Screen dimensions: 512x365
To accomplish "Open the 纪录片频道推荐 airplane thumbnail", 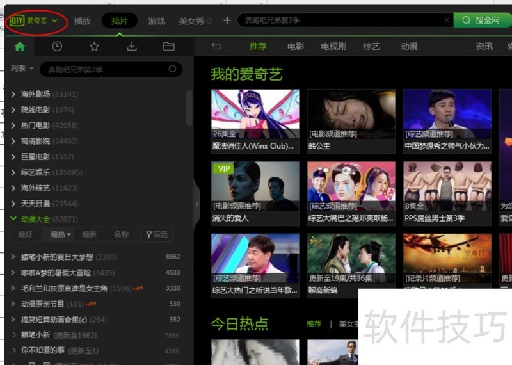I will click(447, 258).
